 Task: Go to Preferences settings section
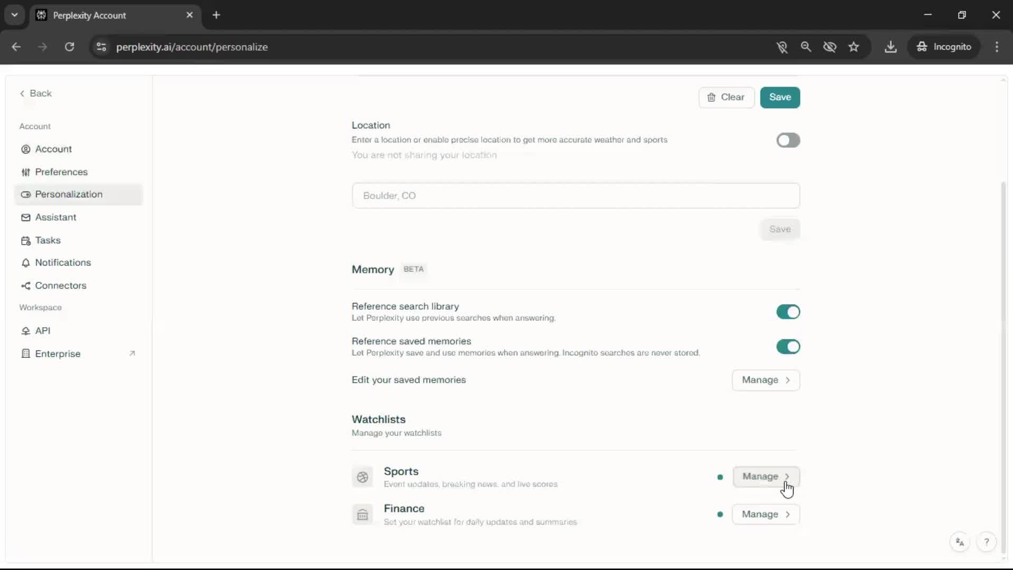[61, 172]
